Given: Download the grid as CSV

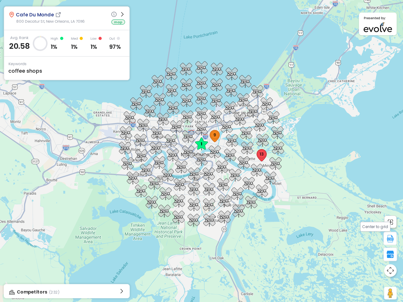Looking at the screenshot, I should pos(390,238).
